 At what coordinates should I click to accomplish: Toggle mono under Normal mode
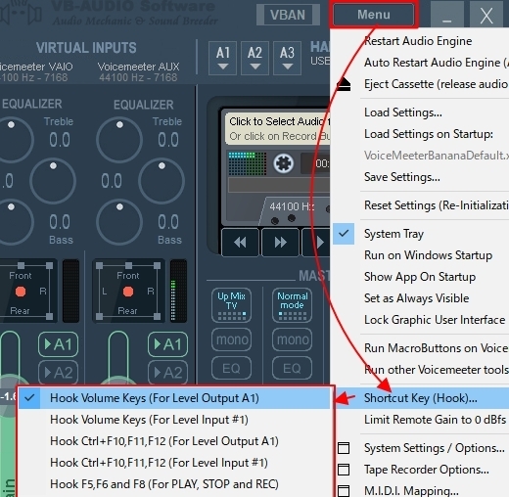[x=293, y=339]
